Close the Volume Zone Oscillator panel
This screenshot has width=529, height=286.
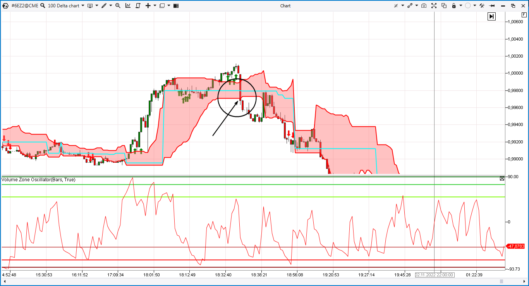click(x=502, y=179)
